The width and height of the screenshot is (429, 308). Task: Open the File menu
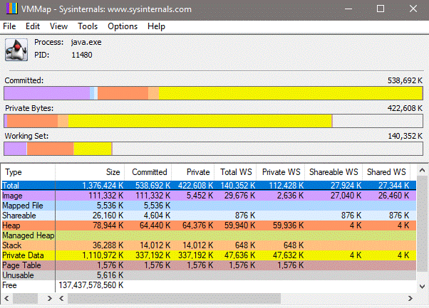click(x=9, y=26)
